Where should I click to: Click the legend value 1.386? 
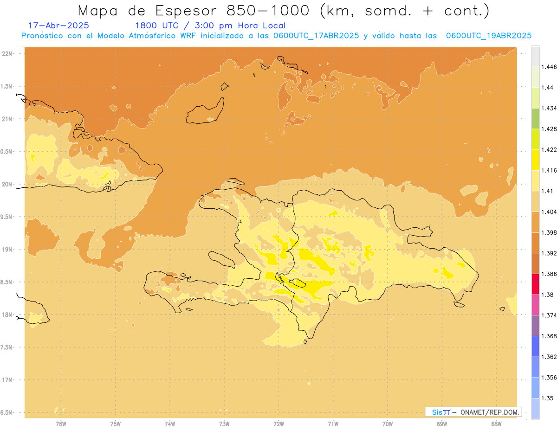tap(549, 274)
